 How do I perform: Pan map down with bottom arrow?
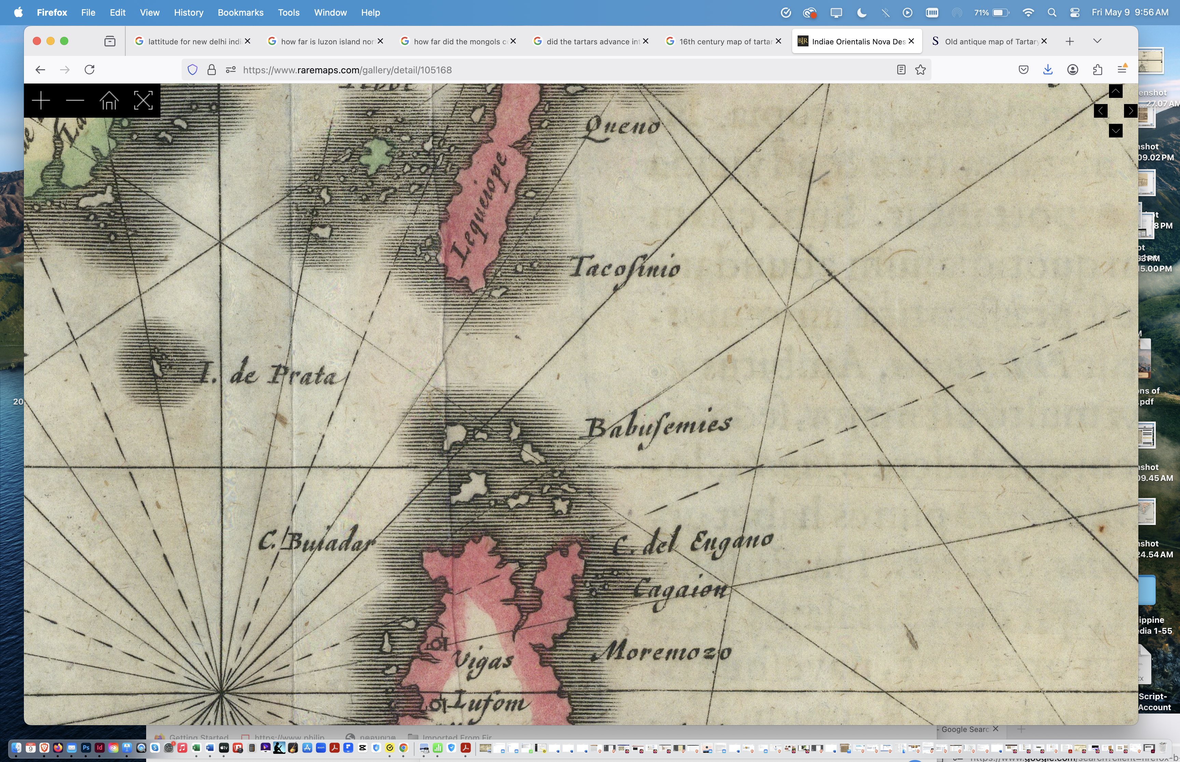coord(1115,131)
